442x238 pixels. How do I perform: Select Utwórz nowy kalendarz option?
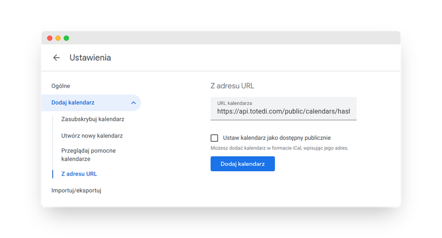pos(92,136)
